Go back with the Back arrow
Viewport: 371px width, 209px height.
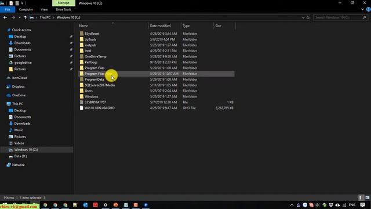pyautogui.click(x=5, y=17)
